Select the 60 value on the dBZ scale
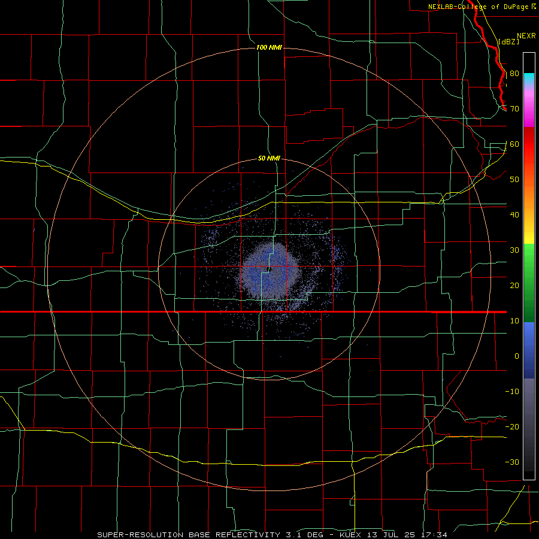This screenshot has width=539, height=539. [514, 144]
